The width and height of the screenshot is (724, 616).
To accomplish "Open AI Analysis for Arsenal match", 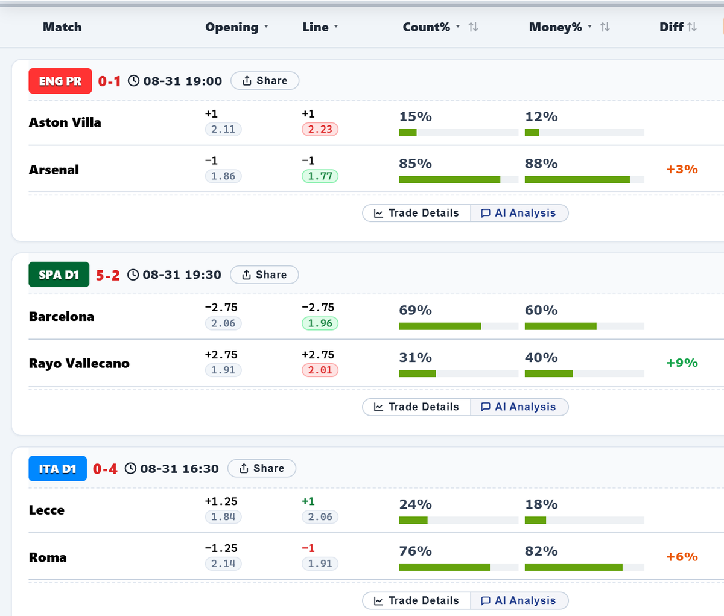I will pos(519,213).
